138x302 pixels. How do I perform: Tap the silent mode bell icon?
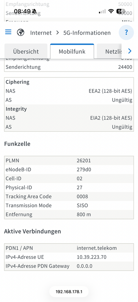pos(34,11)
